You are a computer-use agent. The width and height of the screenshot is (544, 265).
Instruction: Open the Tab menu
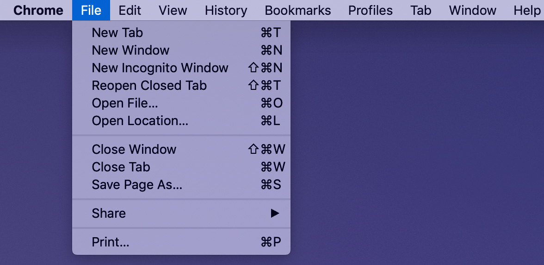point(421,10)
